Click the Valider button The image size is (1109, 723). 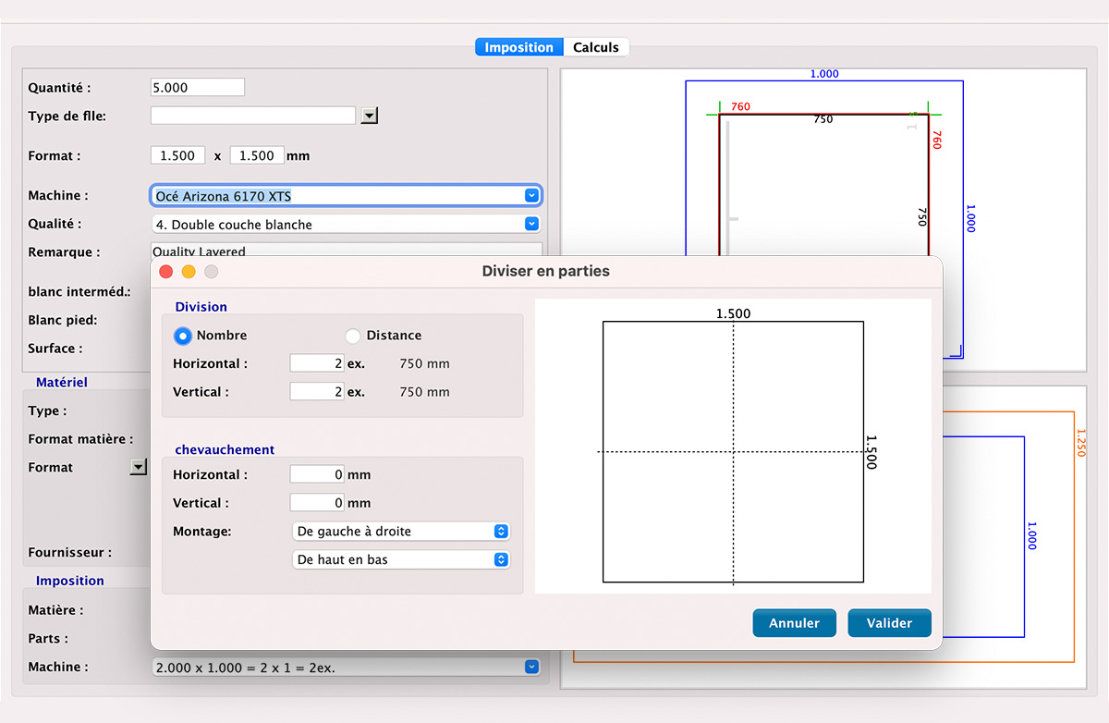(x=889, y=622)
